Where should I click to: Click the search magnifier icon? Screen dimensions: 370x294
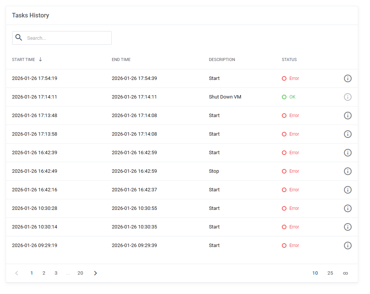[19, 38]
